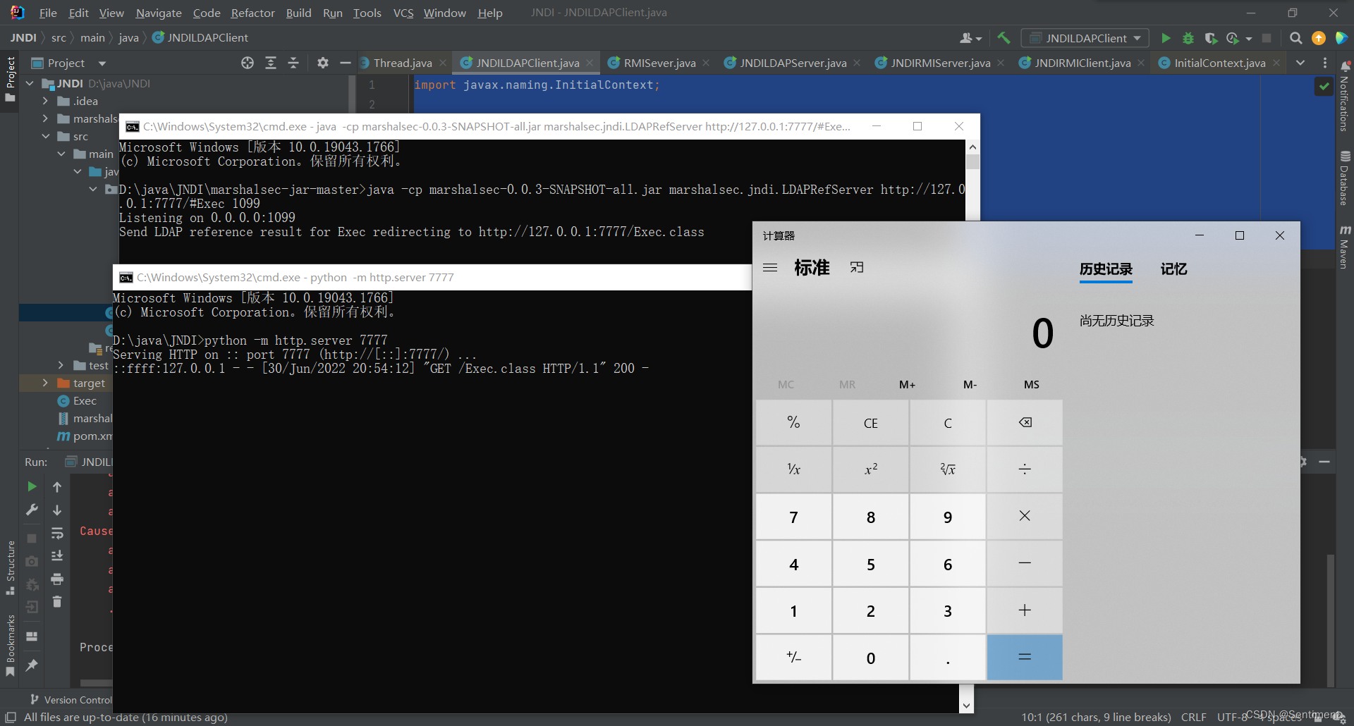Open Search Everywhere with the magnifier icon
The height and width of the screenshot is (726, 1354).
pos(1295,38)
